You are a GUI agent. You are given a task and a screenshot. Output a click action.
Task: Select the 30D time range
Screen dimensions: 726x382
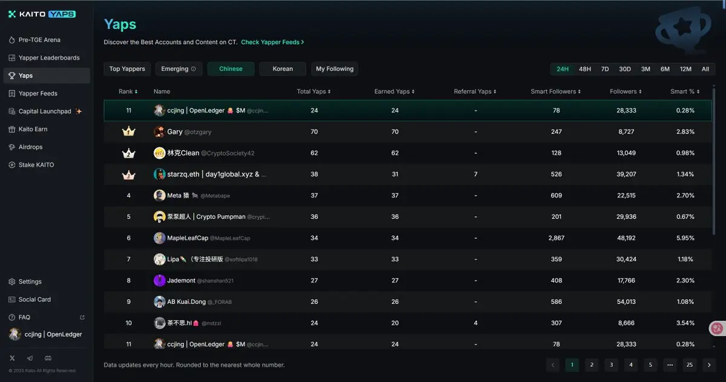[625, 69]
